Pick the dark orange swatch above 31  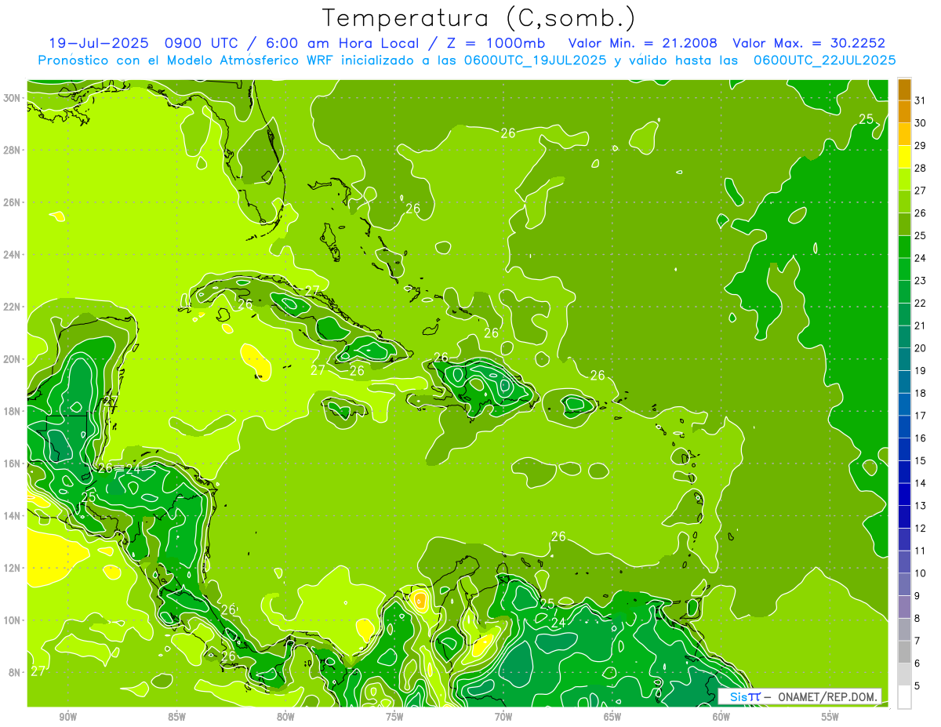[904, 89]
